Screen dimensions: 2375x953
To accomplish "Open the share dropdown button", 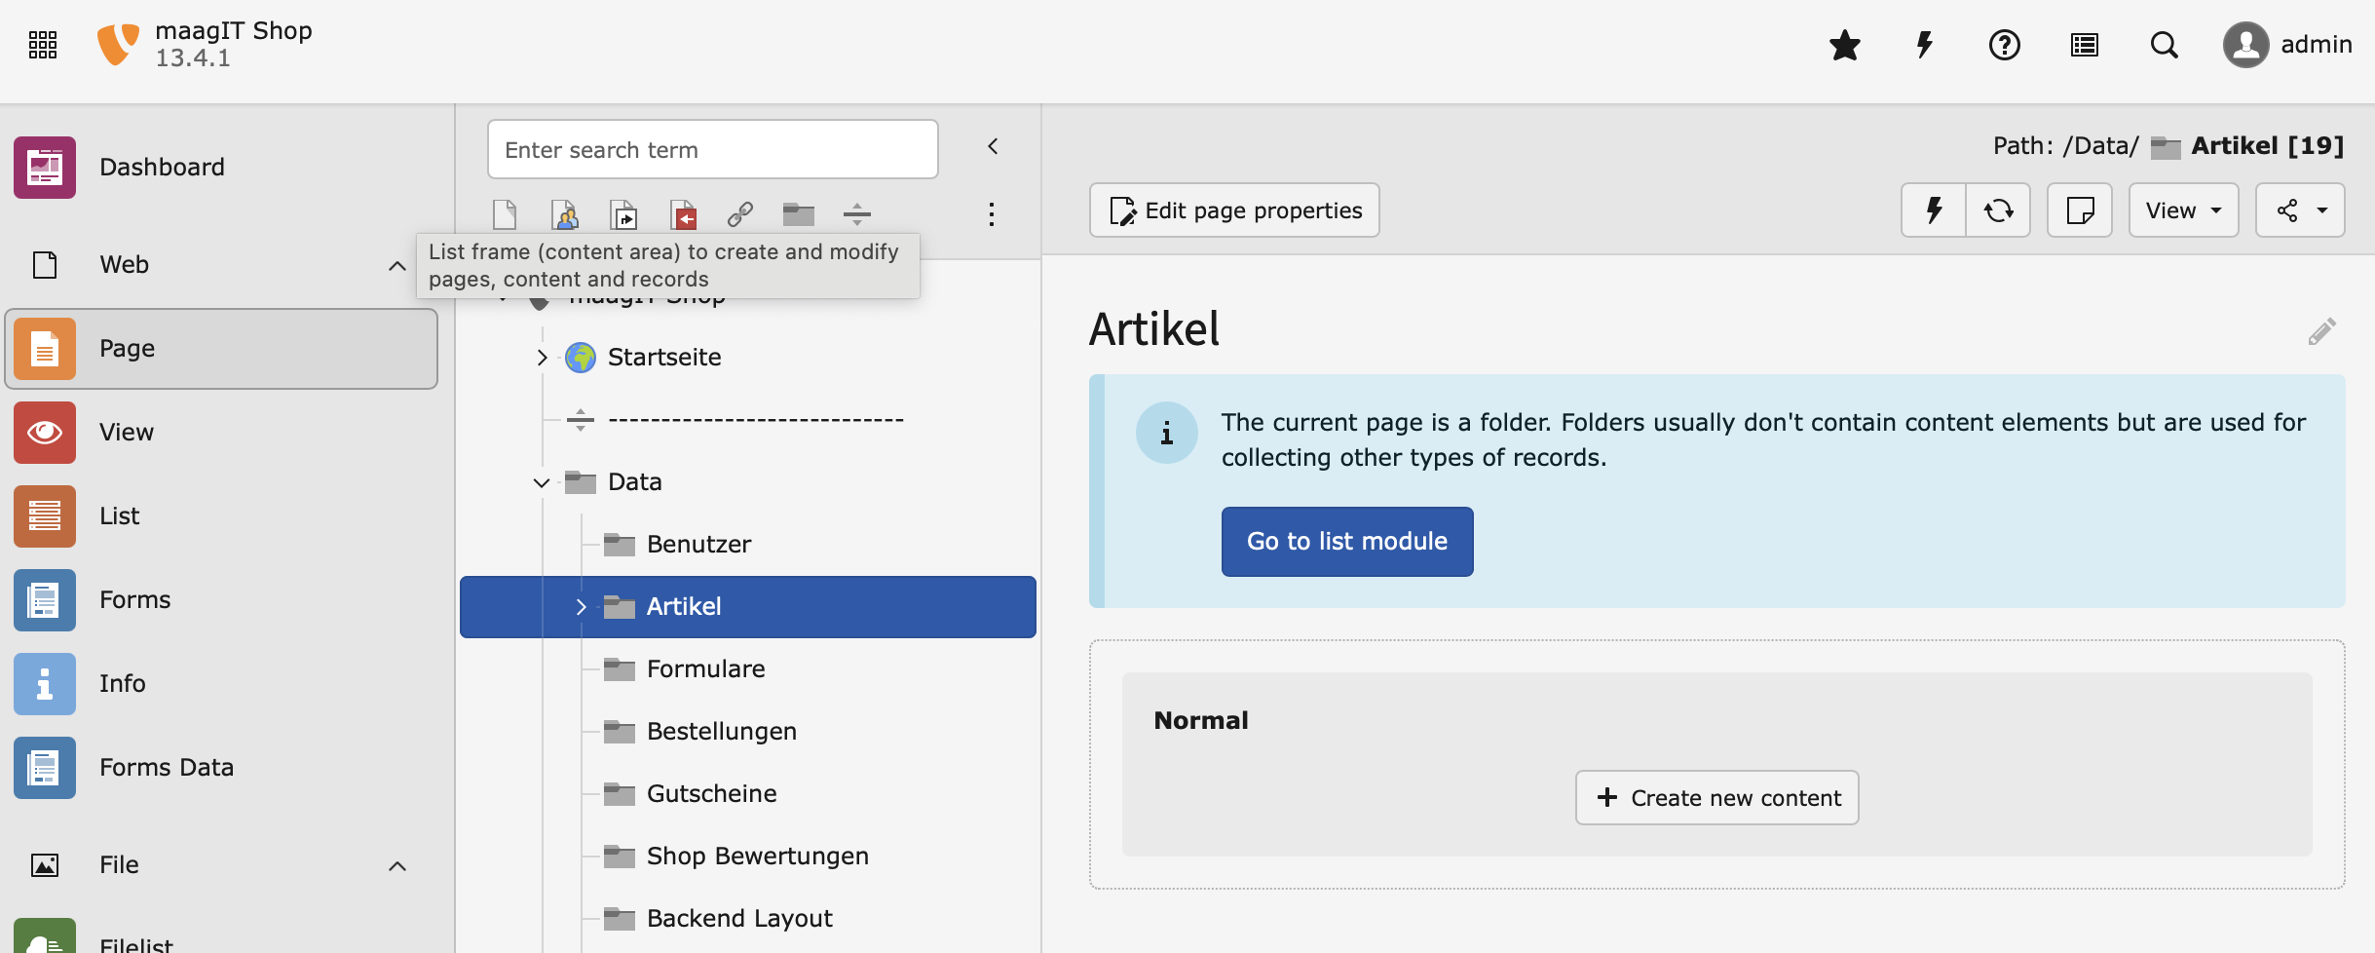I will [x=2300, y=210].
